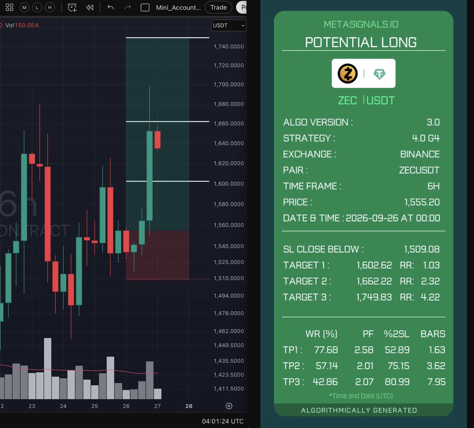The height and width of the screenshot is (428, 474).
Task: Click the Target 3 value 1,749.83
Action: tap(374, 297)
